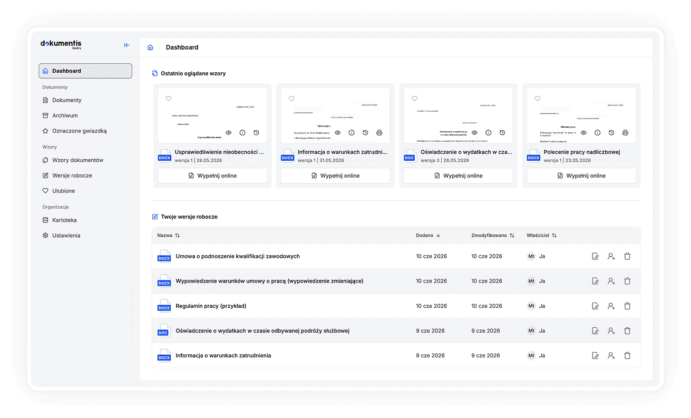Edit the Wypowiedzenie warunków umowy draft
691x418 pixels.
(x=596, y=281)
